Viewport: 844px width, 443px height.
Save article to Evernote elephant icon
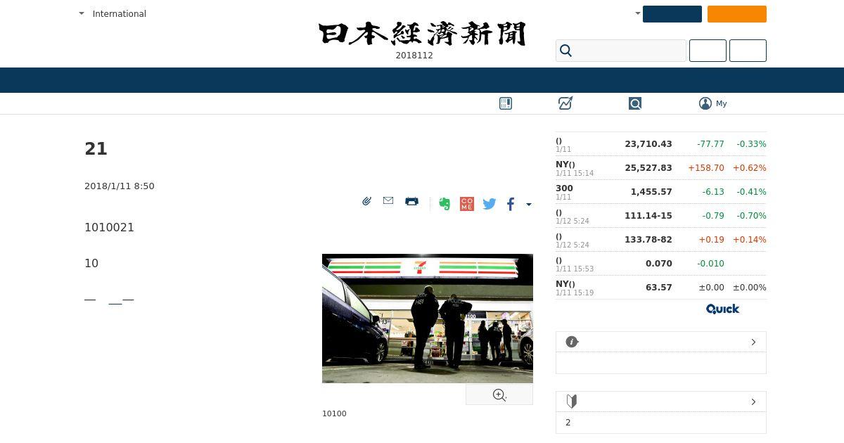(445, 204)
